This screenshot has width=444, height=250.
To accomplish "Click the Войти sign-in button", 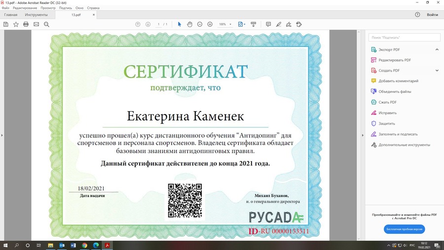I will click(x=432, y=15).
